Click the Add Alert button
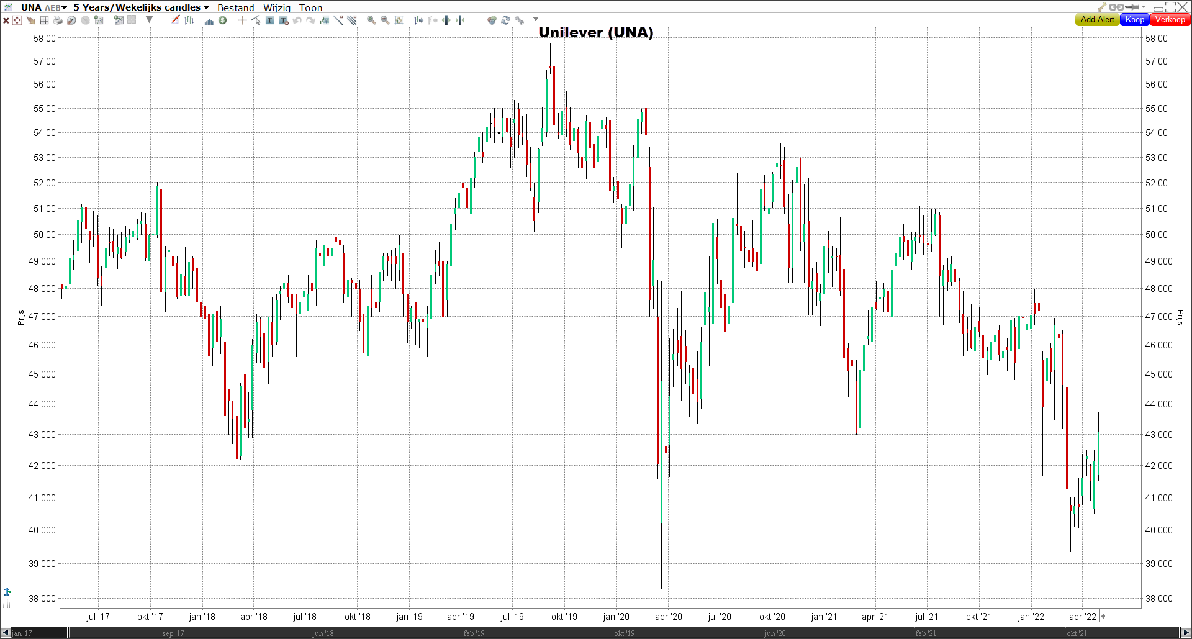The image size is (1192, 639). (1097, 19)
